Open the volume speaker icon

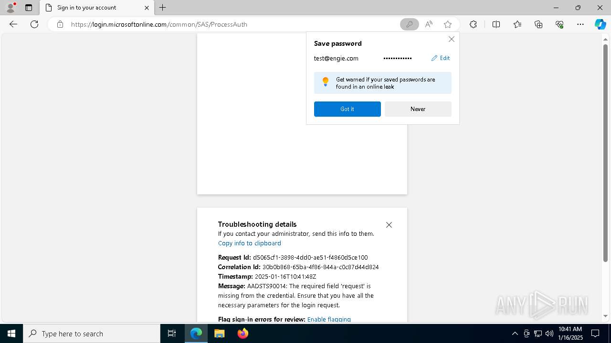tap(549, 333)
